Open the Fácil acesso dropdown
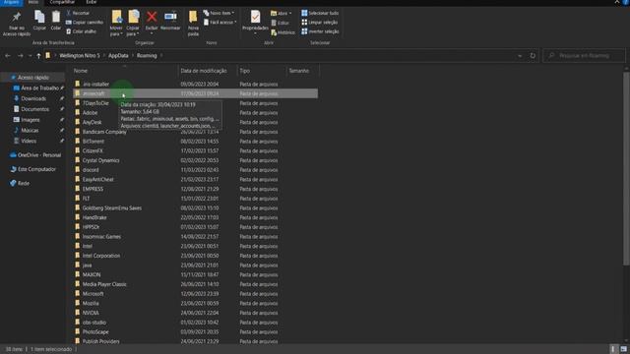 point(220,22)
